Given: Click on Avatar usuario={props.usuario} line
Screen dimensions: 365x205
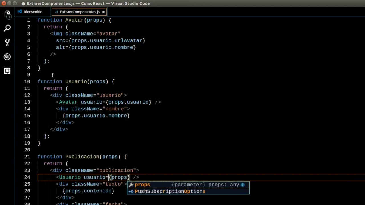Looking at the screenshot, I should [x=108, y=102].
